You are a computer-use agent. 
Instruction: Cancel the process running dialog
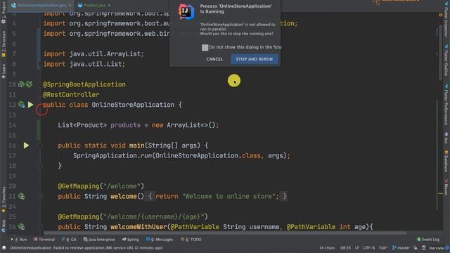coord(214,59)
